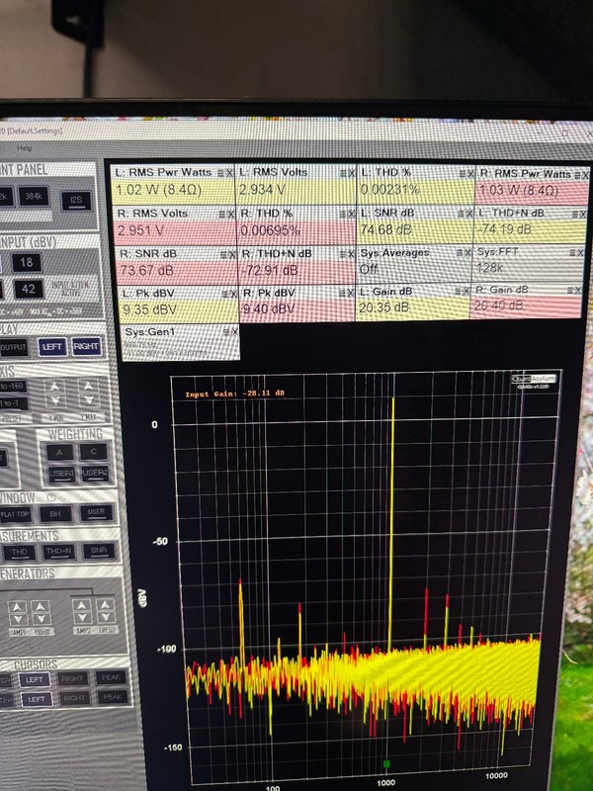Image resolution: width=593 pixels, height=791 pixels.
Task: Select lower-row PEAK cursor button
Action: (113, 697)
